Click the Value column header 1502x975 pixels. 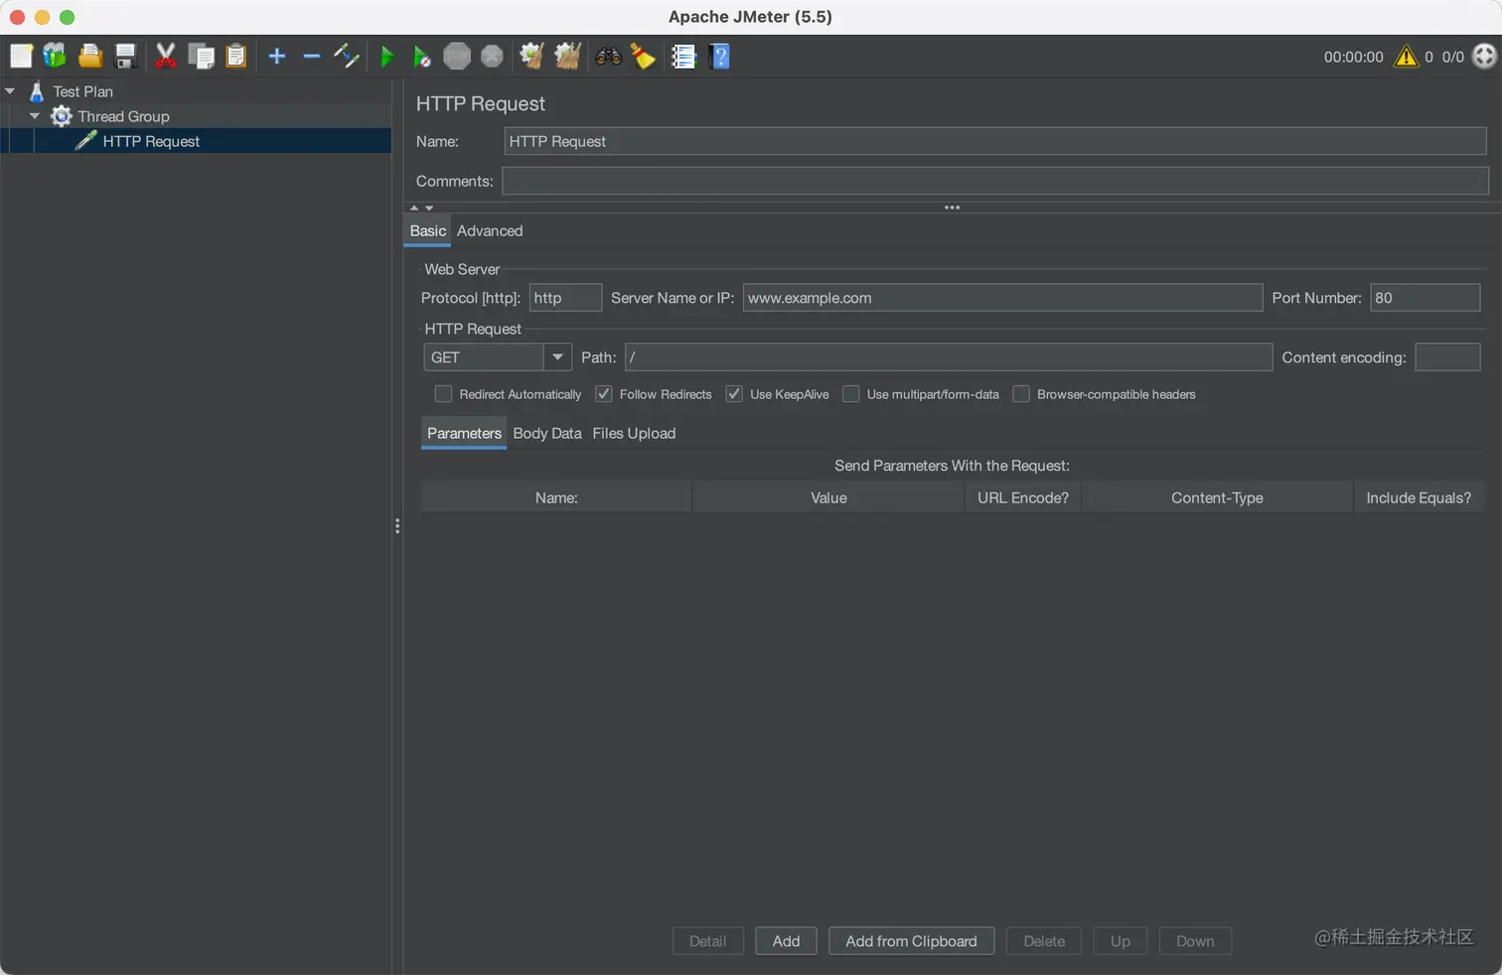click(828, 497)
